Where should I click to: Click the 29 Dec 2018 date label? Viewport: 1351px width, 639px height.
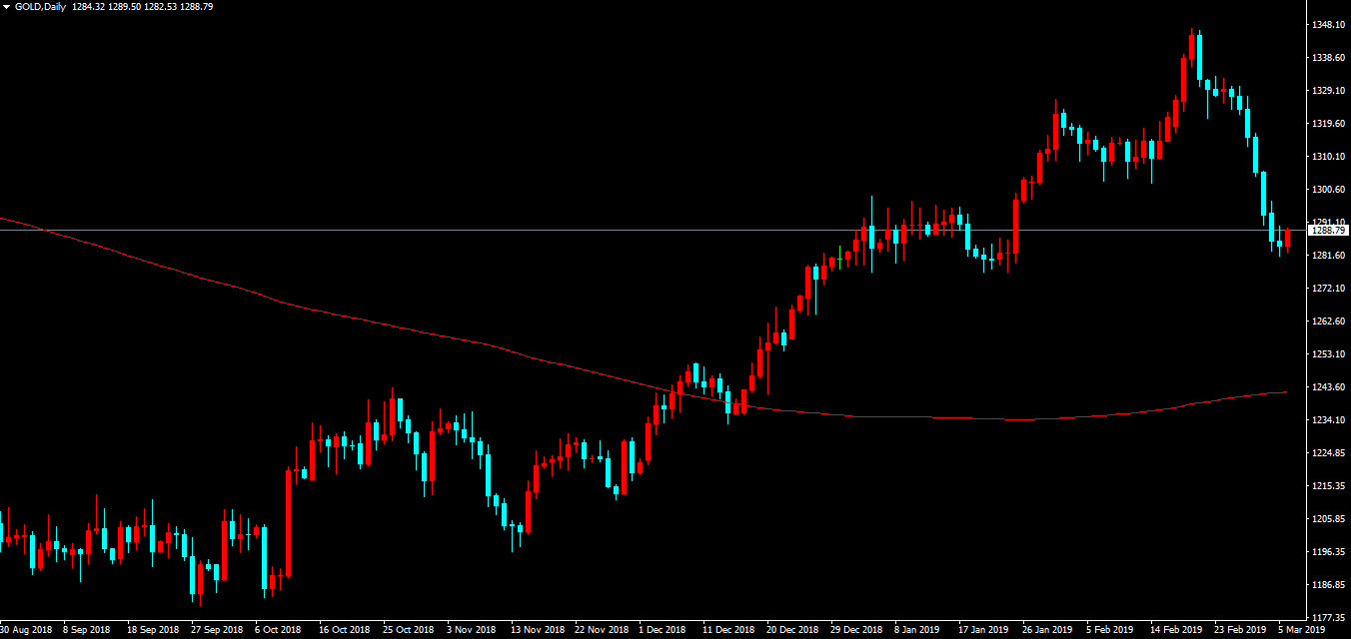click(857, 630)
